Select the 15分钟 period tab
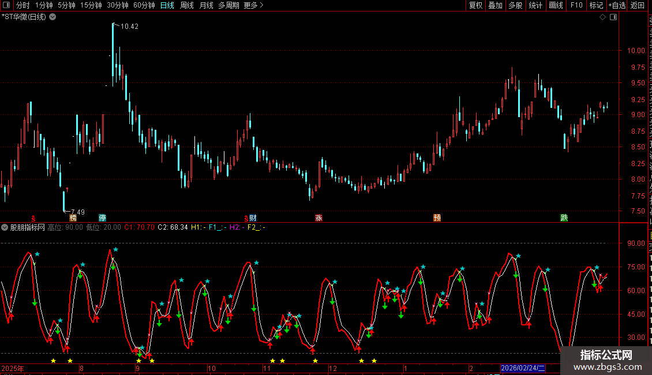Screen dimensions: 652x375 pos(91,5)
